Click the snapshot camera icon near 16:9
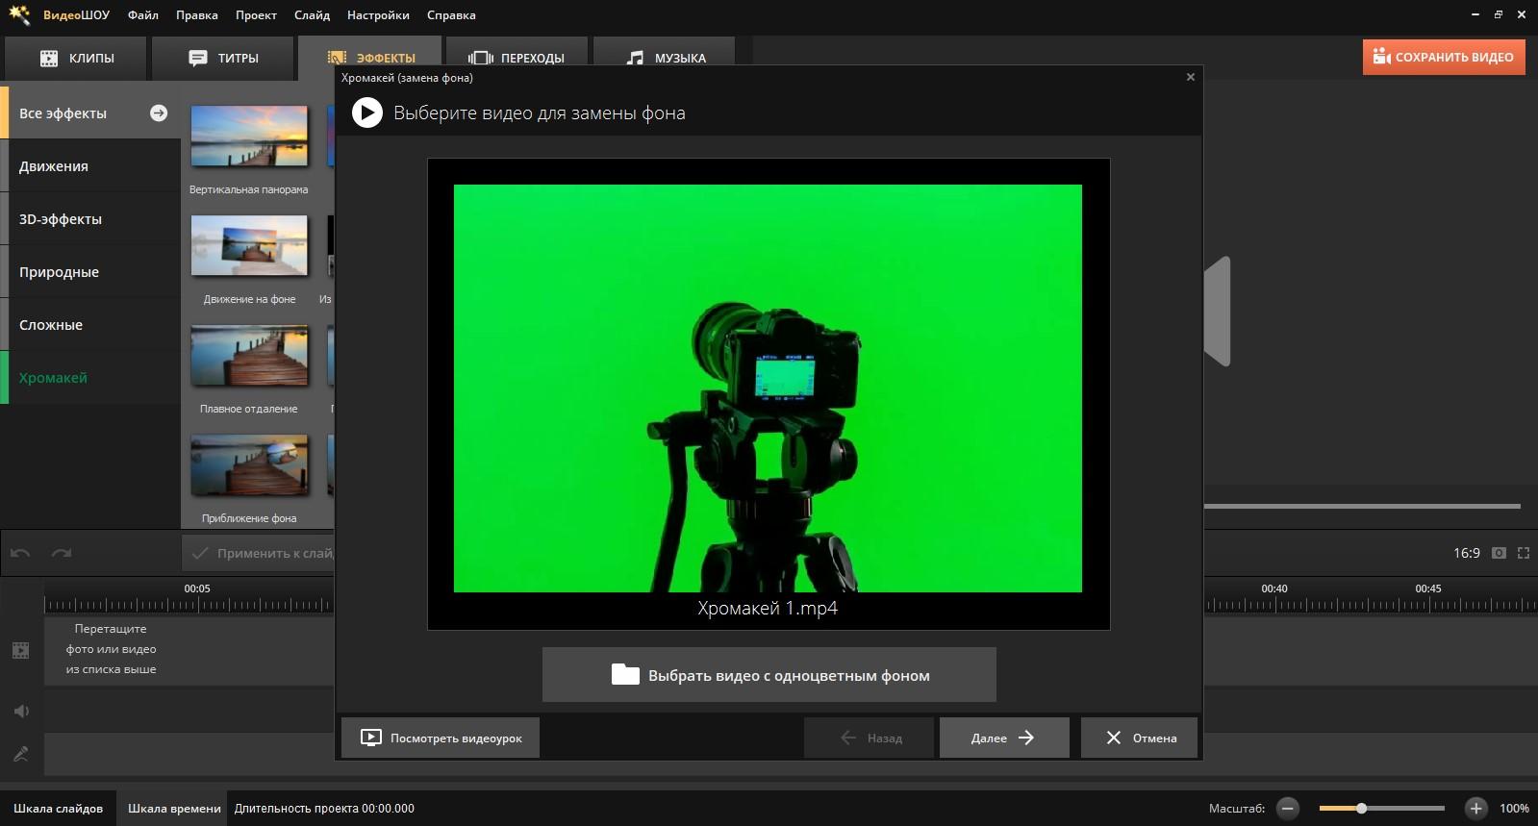 1499,553
